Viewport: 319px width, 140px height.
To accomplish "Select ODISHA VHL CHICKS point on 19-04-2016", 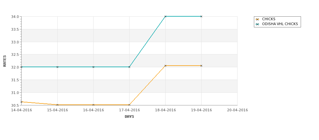I will pyautogui.click(x=202, y=16).
